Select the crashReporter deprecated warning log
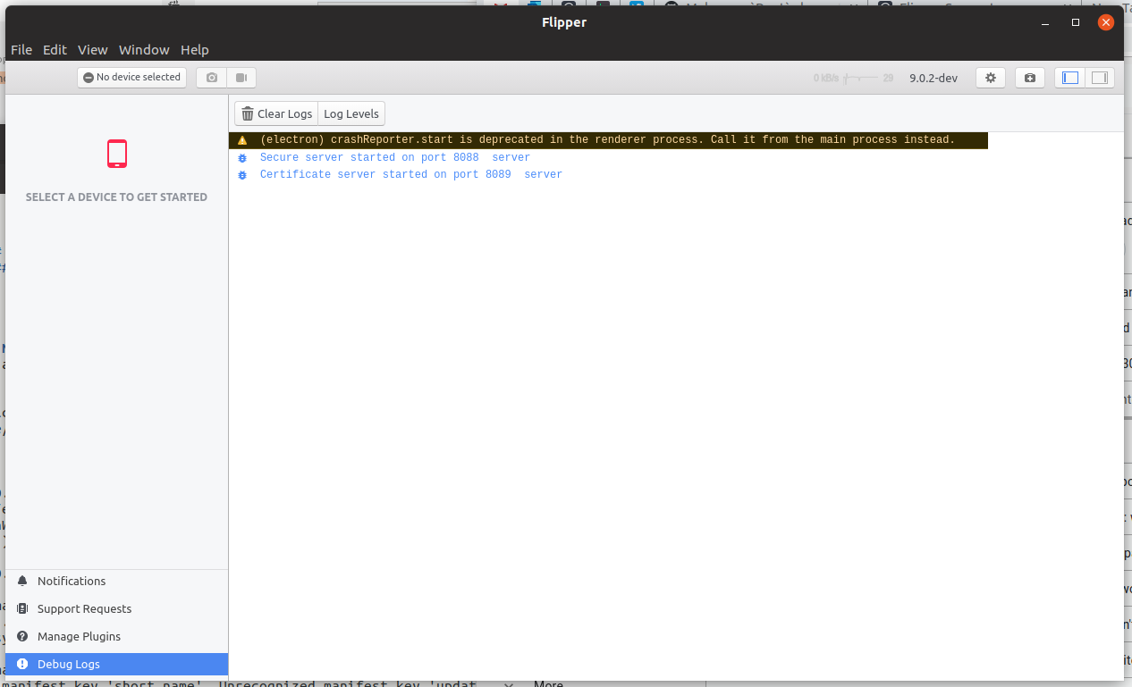1132x687 pixels. click(x=608, y=140)
